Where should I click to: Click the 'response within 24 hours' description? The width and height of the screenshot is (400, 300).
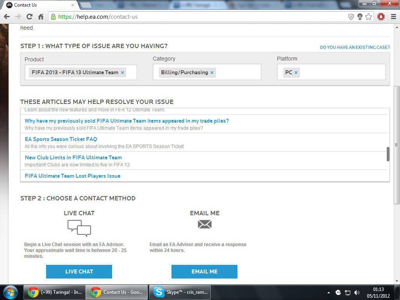[198, 247]
